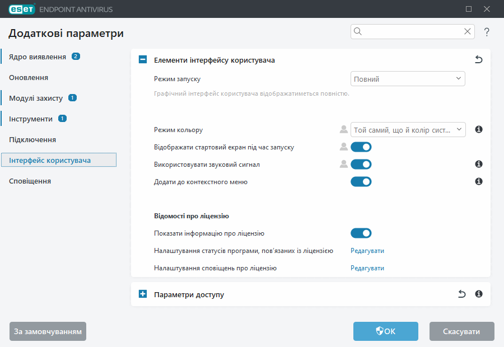The image size is (504, 347).
Task: Open 'Інструменти' category
Action: coord(31,119)
